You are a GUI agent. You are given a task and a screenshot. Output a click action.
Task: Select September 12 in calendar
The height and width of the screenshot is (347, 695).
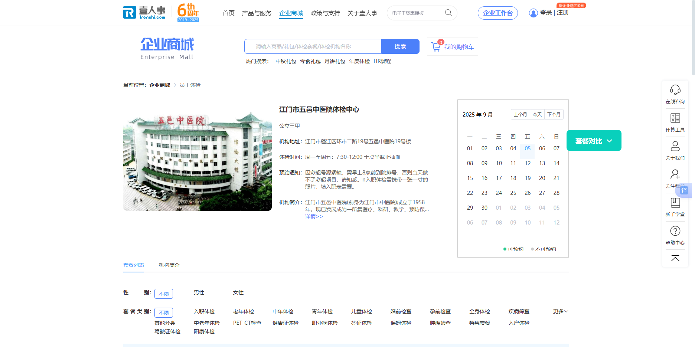point(528,163)
